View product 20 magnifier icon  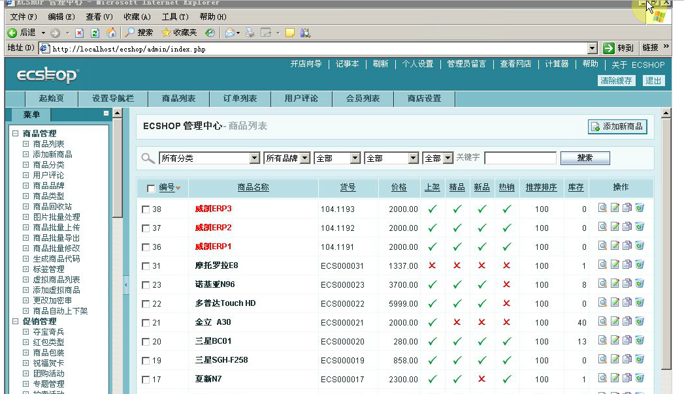pyautogui.click(x=602, y=341)
